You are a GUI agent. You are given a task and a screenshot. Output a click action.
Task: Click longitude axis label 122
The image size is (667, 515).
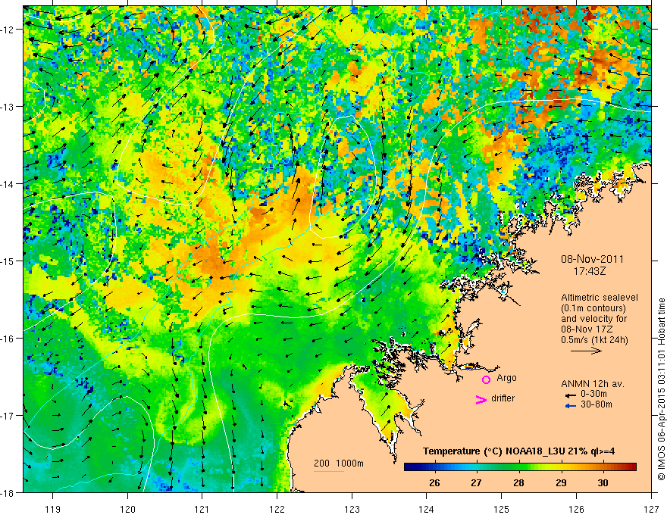(277, 509)
